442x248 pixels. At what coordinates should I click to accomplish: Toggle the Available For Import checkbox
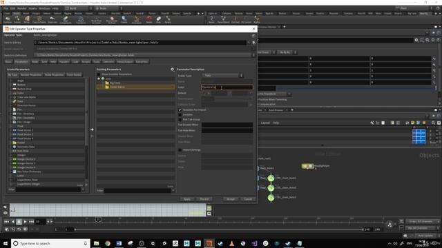[x=180, y=110]
